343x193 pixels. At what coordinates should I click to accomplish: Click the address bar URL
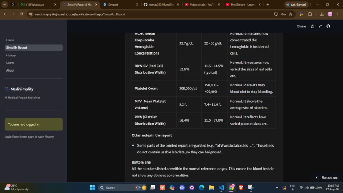80,14
